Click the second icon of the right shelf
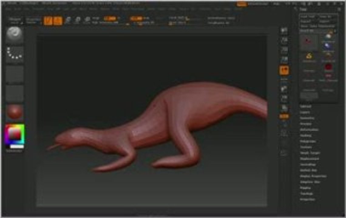Viewport: 346px width, 218px height. (x=284, y=40)
